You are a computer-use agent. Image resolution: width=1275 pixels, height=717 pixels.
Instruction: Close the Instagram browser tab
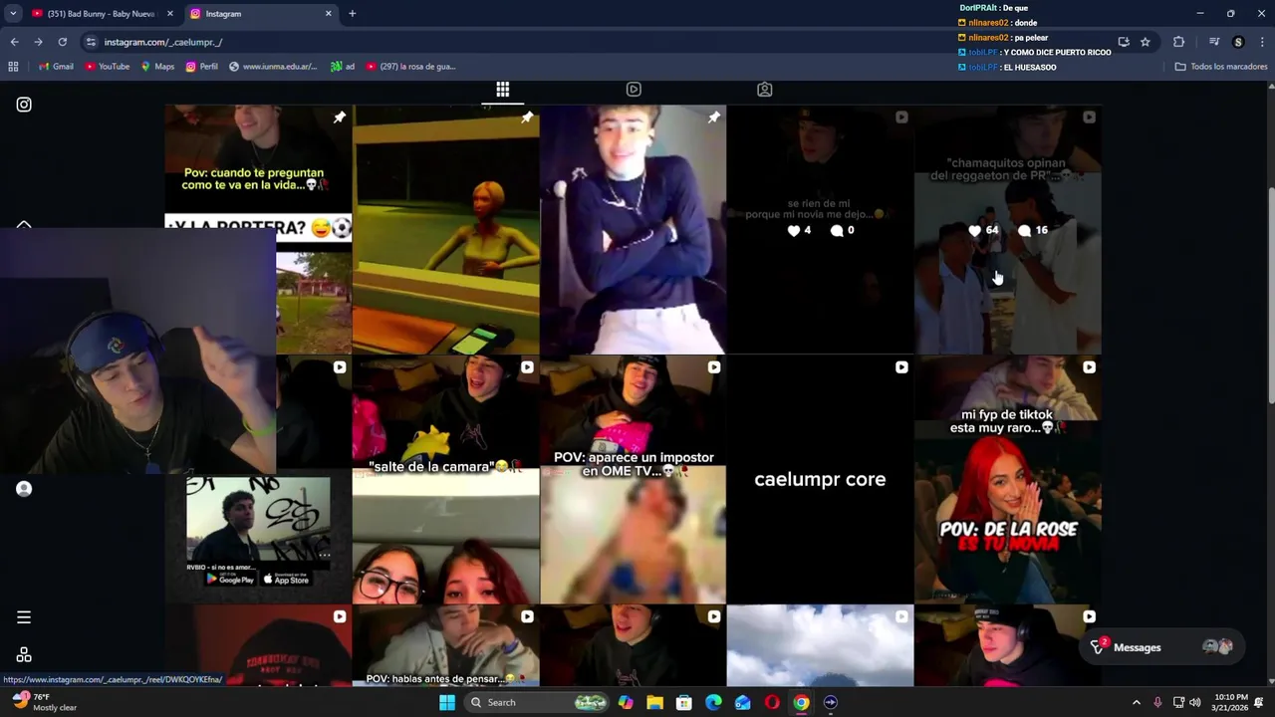[329, 14]
